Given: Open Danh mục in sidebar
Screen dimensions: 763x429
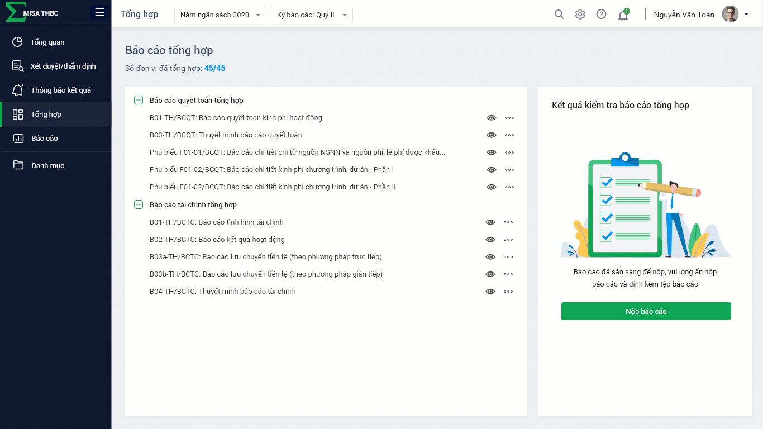Looking at the screenshot, I should (56, 165).
